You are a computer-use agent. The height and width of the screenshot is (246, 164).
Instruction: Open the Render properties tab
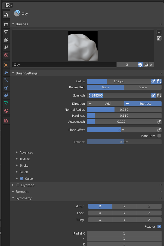pyautogui.click(x=6, y=24)
